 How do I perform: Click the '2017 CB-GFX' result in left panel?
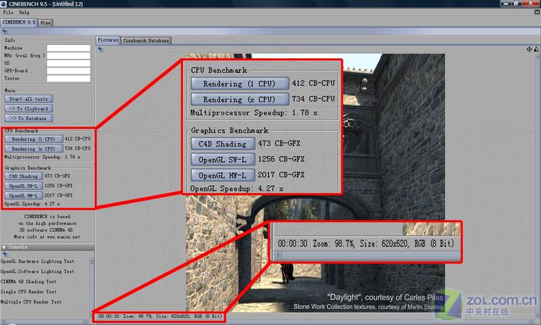coord(59,195)
